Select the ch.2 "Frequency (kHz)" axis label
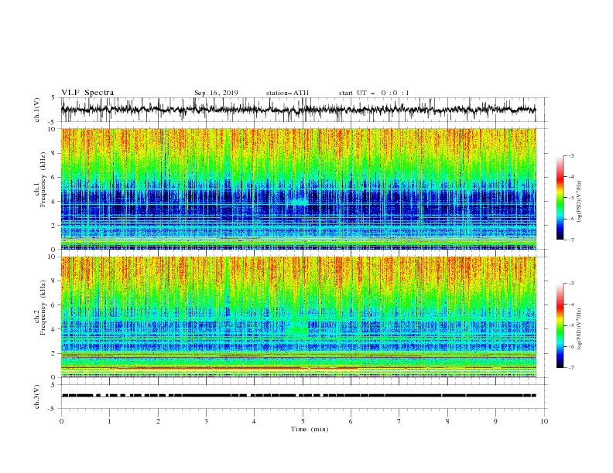The image size is (613, 473). click(43, 307)
